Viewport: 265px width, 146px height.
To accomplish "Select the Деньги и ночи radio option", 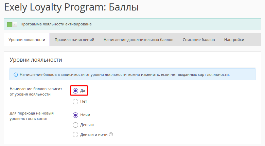I will [x=75, y=134].
